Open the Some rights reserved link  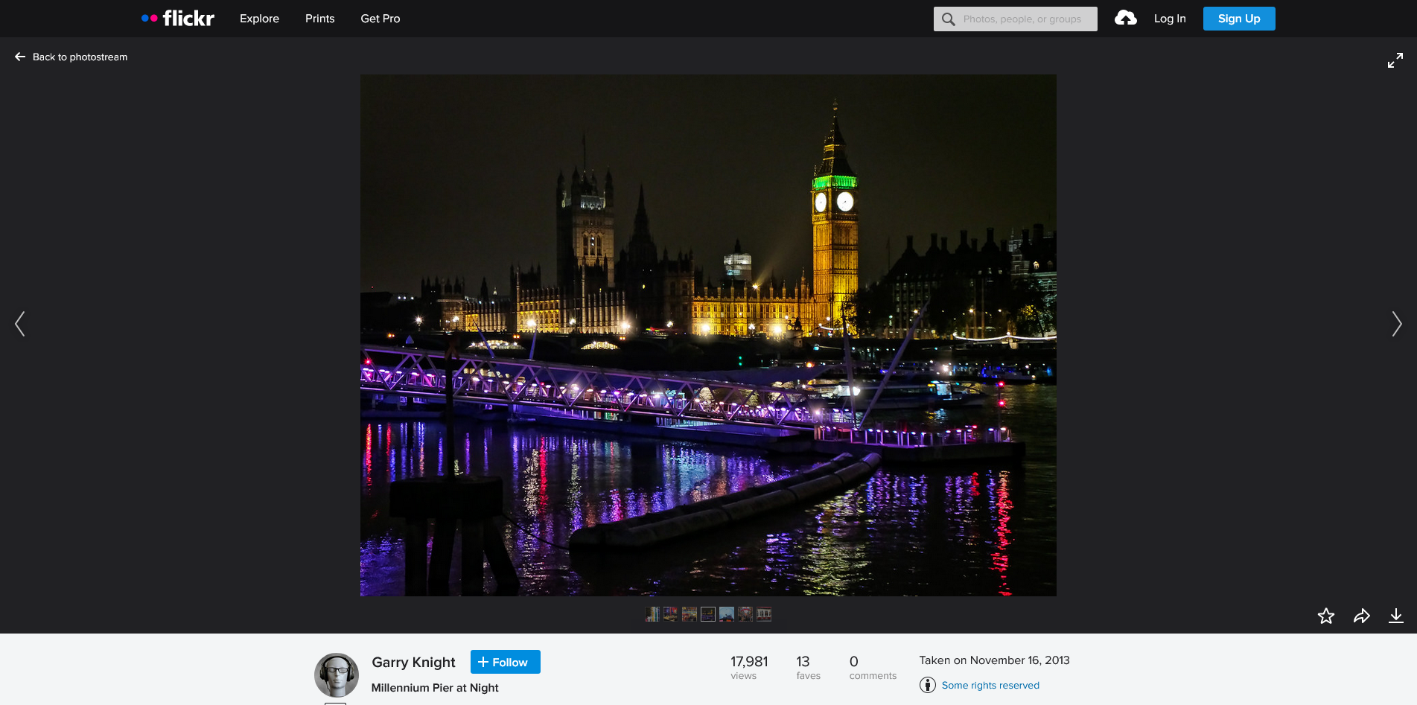point(990,686)
